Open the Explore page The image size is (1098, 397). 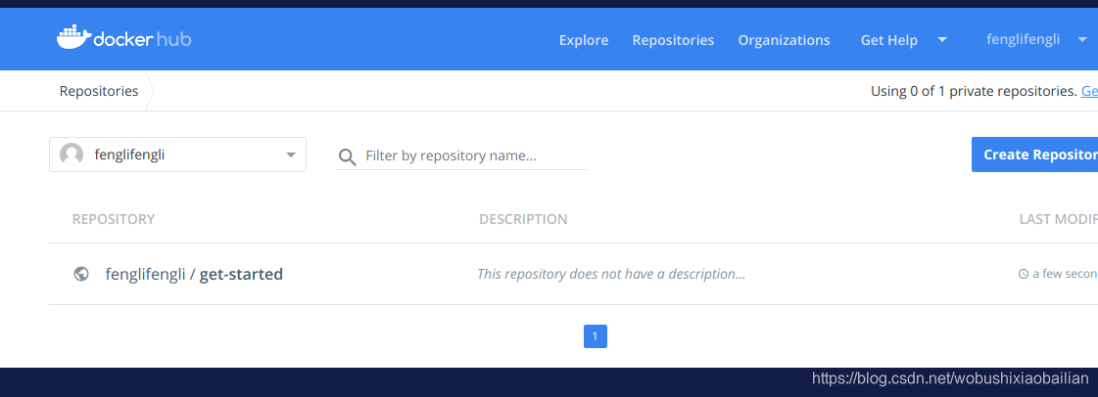point(584,40)
